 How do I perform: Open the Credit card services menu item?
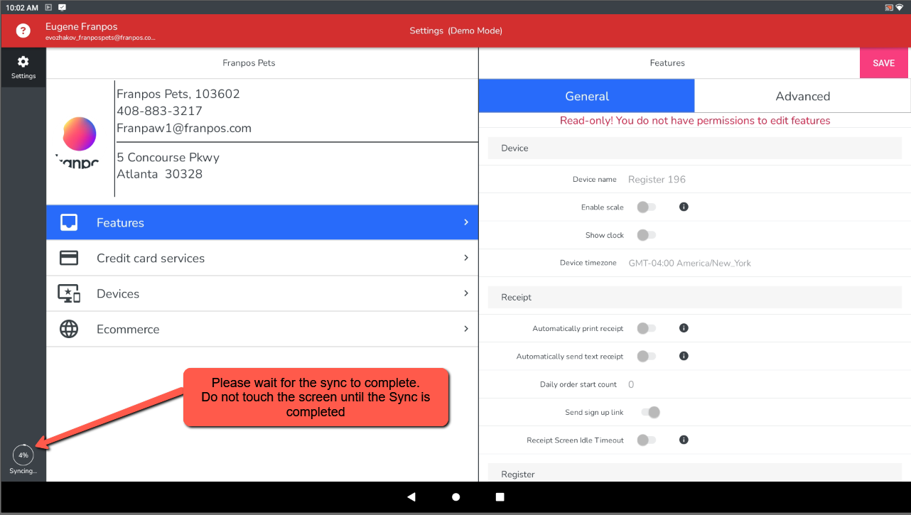click(262, 258)
